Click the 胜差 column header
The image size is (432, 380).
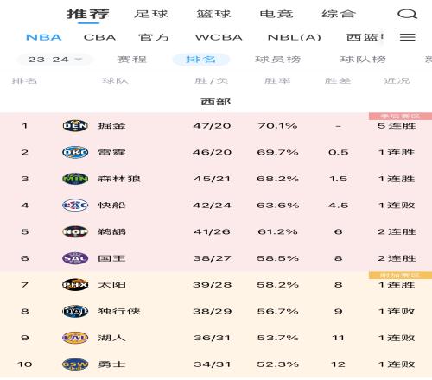(338, 80)
